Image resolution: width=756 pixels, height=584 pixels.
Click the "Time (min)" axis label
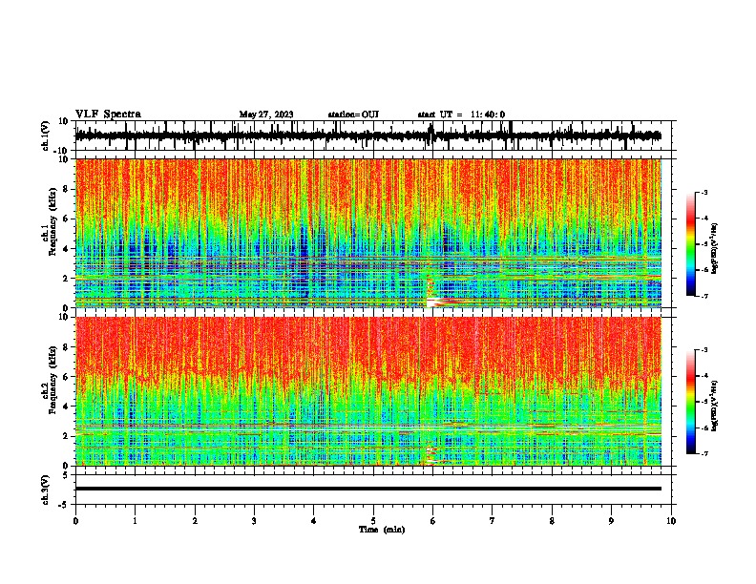(x=382, y=530)
